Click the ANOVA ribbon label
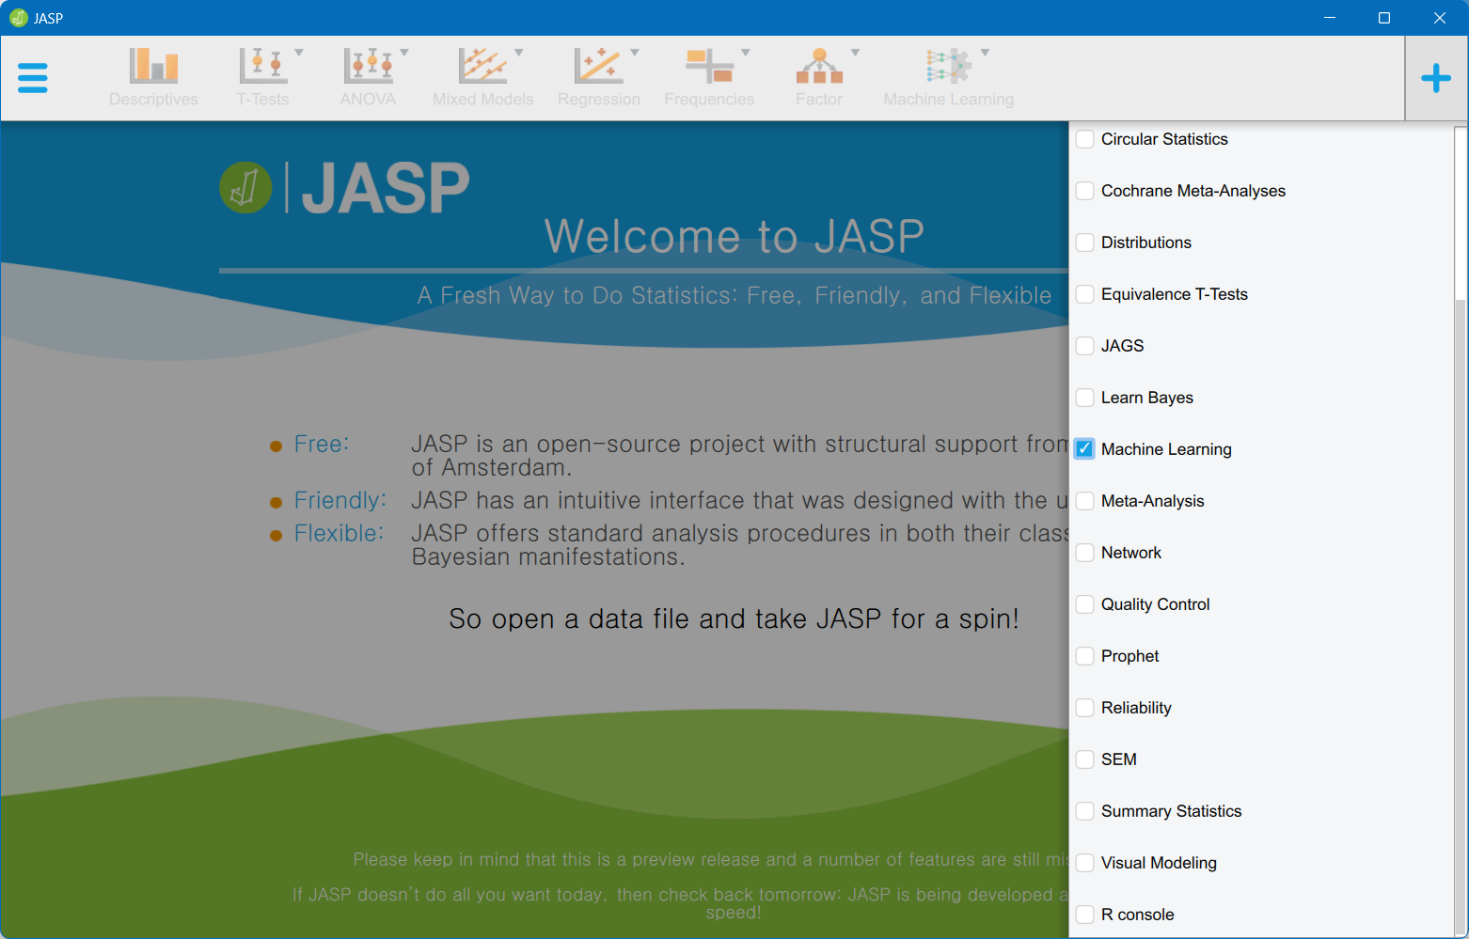This screenshot has height=939, width=1469. coord(368,100)
